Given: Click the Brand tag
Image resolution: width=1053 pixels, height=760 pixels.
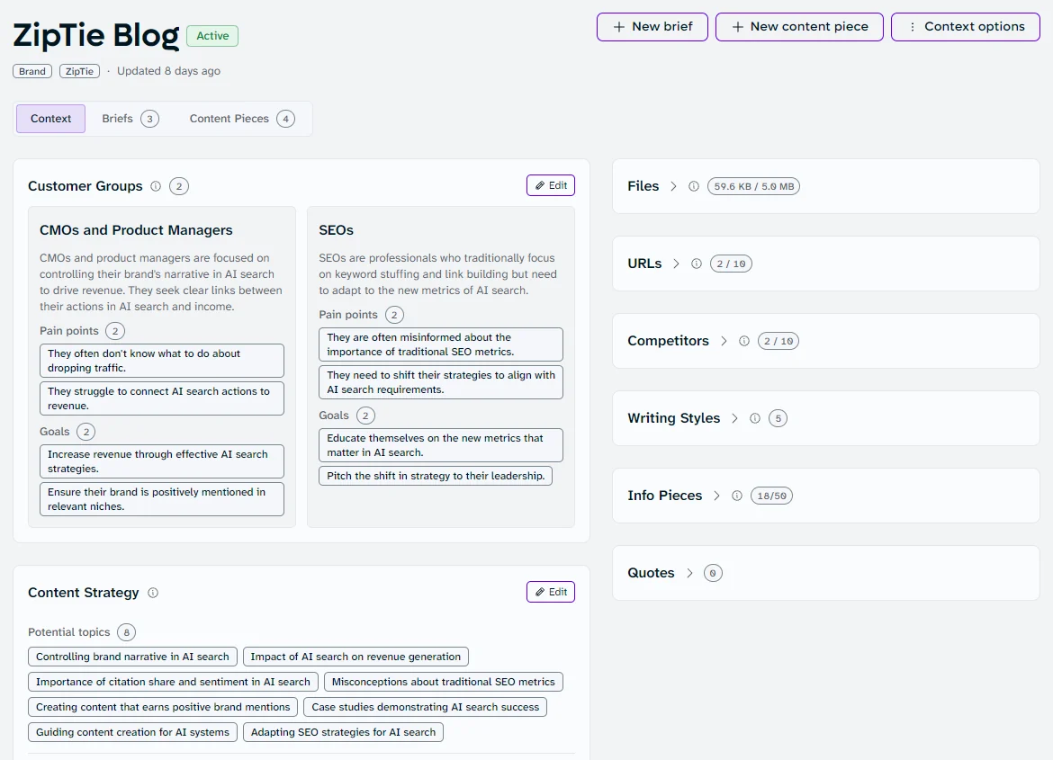Looking at the screenshot, I should [32, 71].
